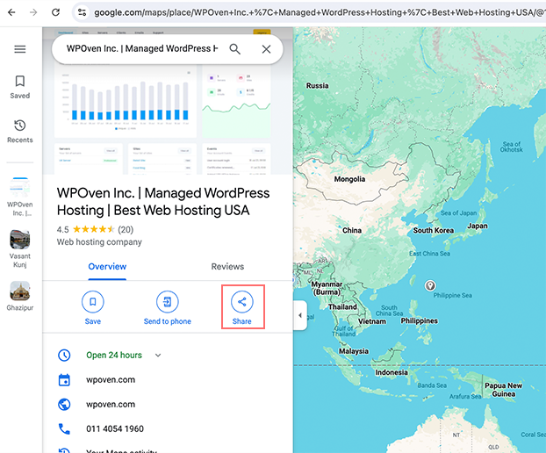Click the (20) reviews count

coord(126,229)
